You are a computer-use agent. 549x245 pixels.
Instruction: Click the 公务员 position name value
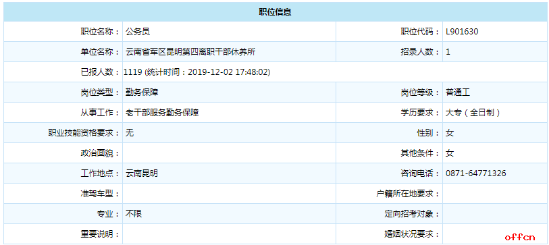pos(138,32)
